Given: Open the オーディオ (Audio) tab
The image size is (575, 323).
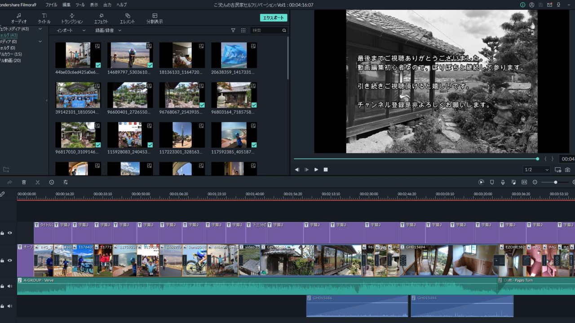Looking at the screenshot, I should pos(18,18).
